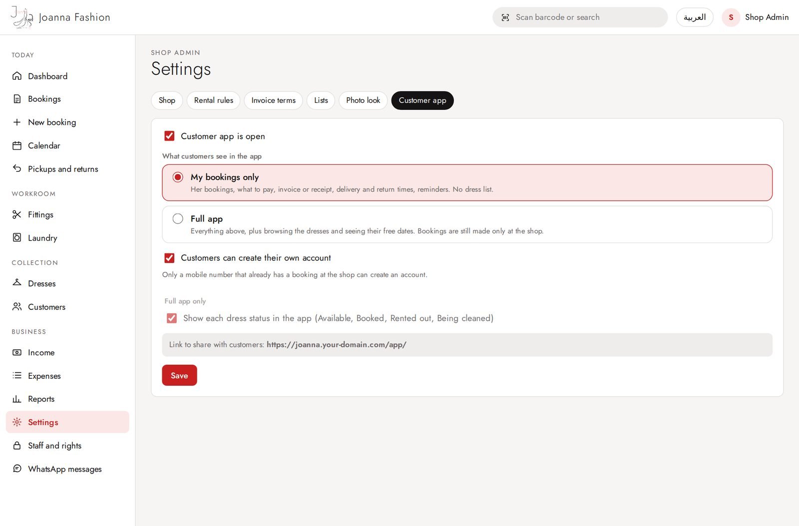Click the barcode scan icon in search
This screenshot has width=799, height=526.
[505, 17]
